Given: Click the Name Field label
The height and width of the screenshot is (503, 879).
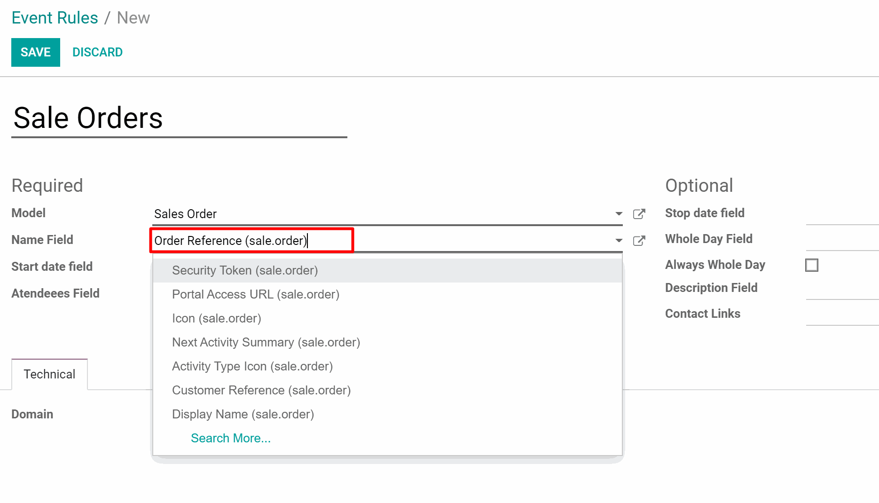Looking at the screenshot, I should [42, 240].
